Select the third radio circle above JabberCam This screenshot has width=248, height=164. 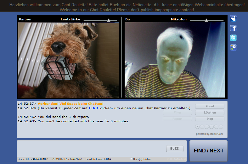(x=207, y=127)
